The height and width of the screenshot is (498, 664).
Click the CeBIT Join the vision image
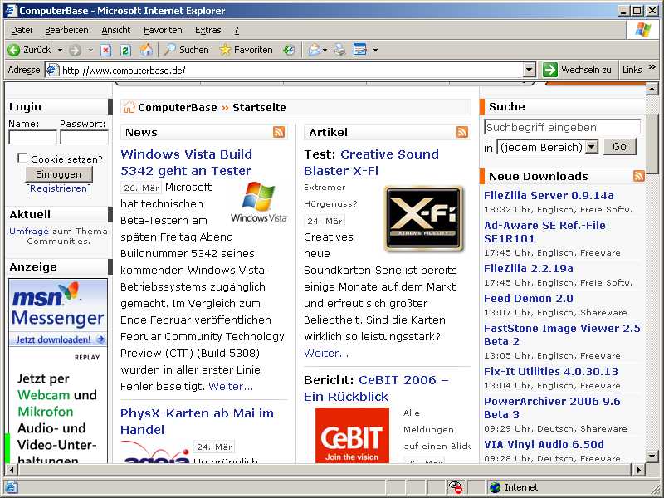click(x=352, y=435)
